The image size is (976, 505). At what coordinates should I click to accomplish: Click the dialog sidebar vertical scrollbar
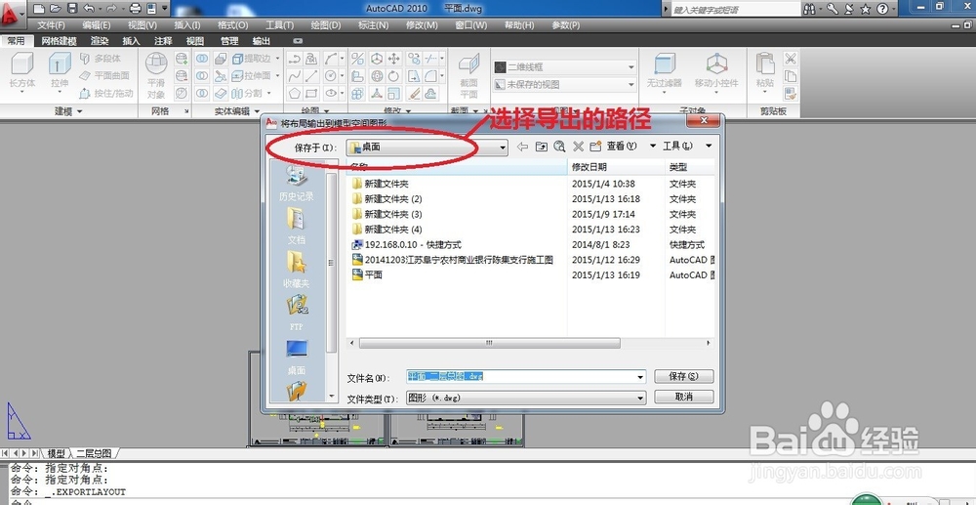click(x=332, y=262)
